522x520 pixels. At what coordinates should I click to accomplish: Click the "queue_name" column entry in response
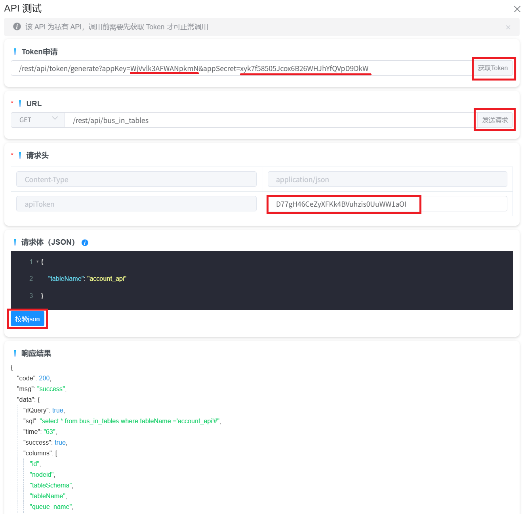[51, 507]
